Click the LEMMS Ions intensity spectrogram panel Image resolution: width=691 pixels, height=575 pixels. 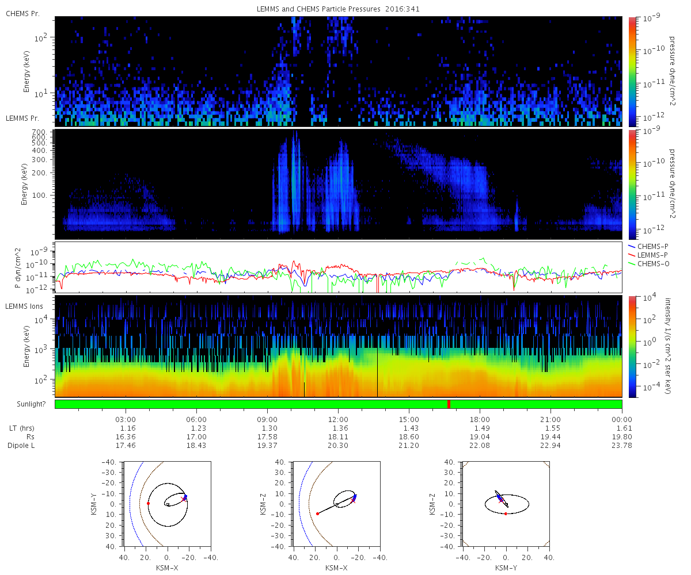tap(338, 346)
